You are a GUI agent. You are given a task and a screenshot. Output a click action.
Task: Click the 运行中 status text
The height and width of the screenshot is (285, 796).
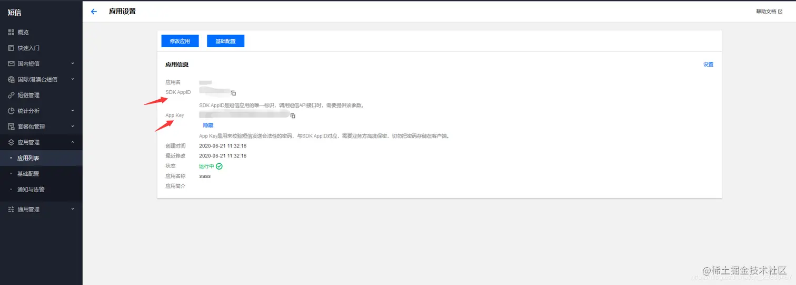point(206,166)
